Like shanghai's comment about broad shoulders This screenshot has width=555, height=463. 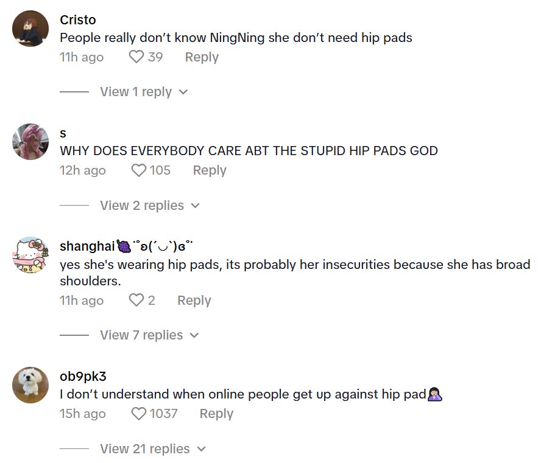coord(136,301)
